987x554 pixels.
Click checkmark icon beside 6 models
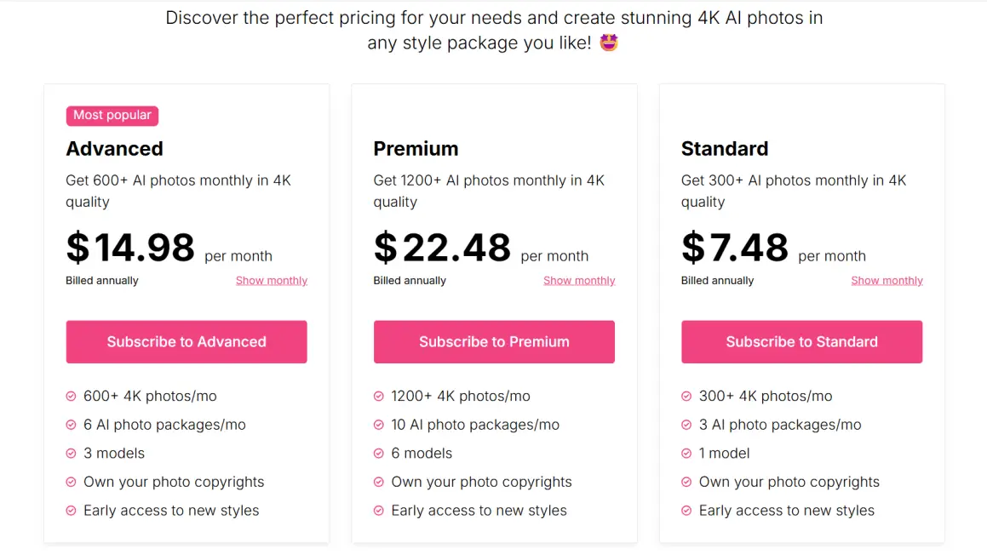click(378, 454)
